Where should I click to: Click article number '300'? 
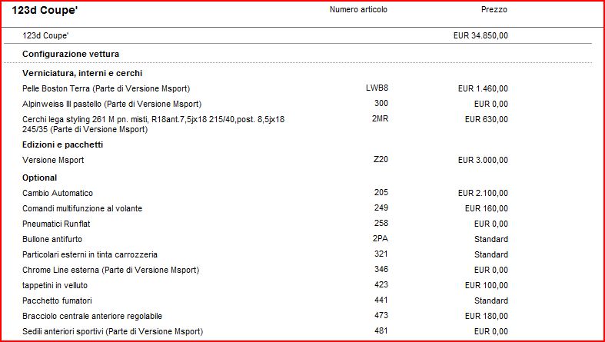(x=381, y=103)
